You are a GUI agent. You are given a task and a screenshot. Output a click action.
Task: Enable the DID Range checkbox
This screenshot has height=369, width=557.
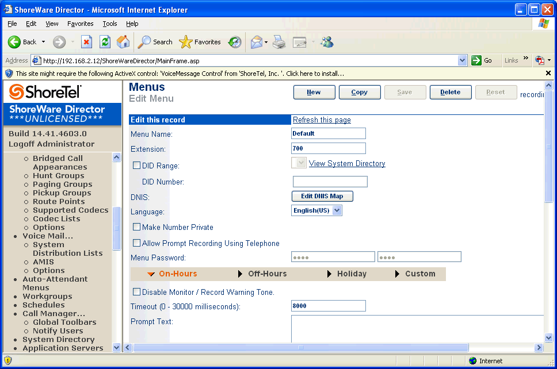click(137, 166)
